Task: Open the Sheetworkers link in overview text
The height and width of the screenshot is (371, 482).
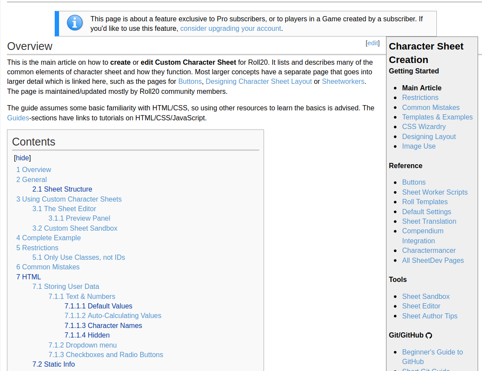Action: click(343, 82)
